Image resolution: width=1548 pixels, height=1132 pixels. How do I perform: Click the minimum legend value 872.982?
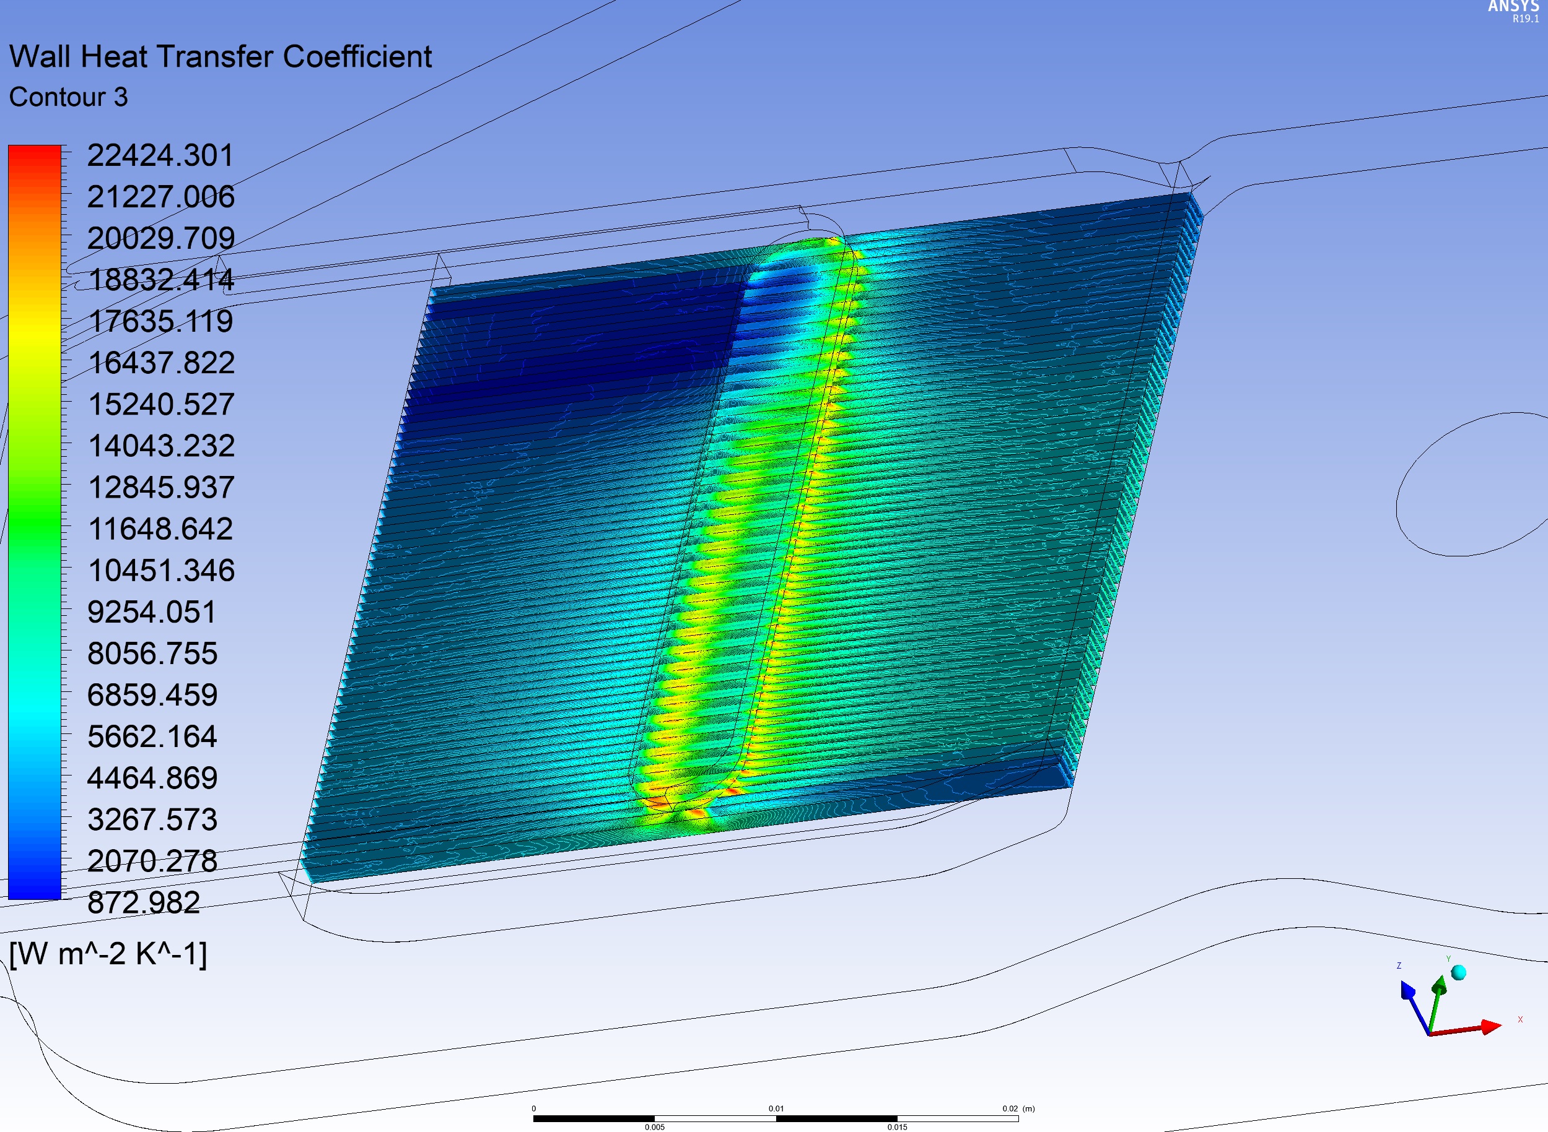point(143,902)
